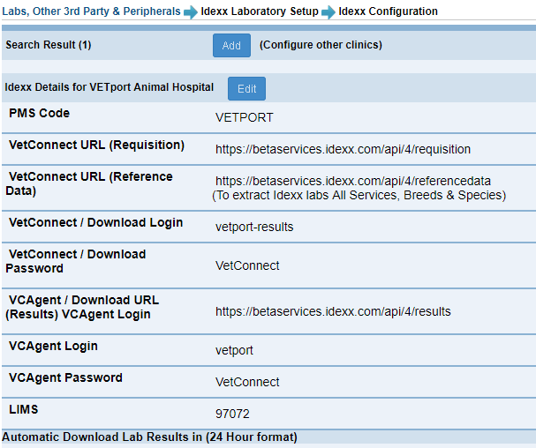Open Labs, Other 3rd Party & Peripherals breadcrumb
Screen dimensions: 536x448
[91, 11]
